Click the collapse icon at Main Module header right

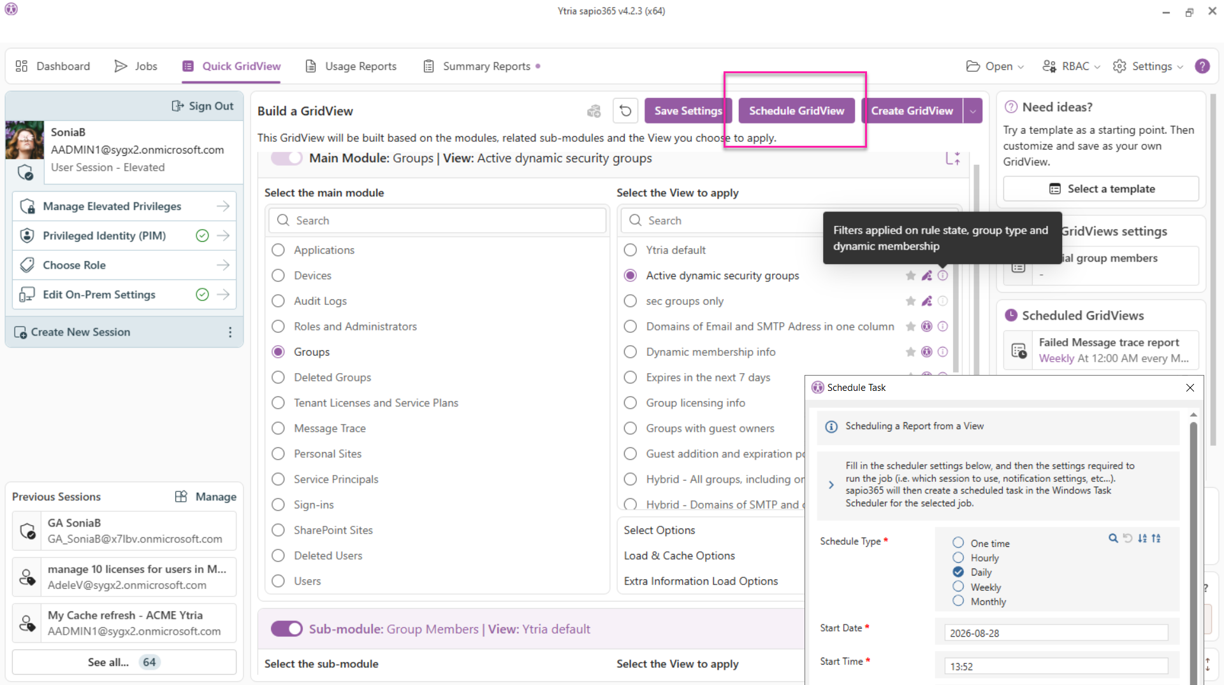point(952,159)
